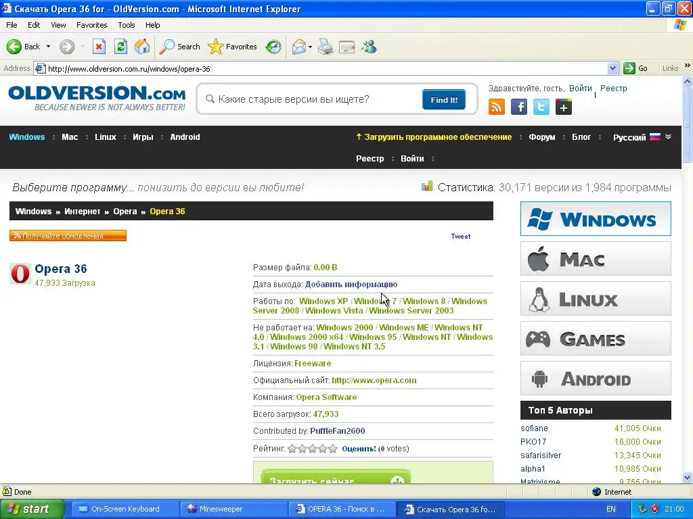Click Загрузить программное обеспечение link
The width and height of the screenshot is (693, 519).
(434, 137)
